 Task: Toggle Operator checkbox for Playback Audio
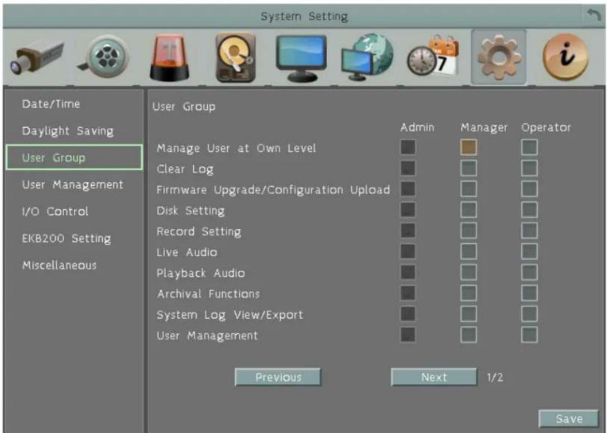(529, 272)
